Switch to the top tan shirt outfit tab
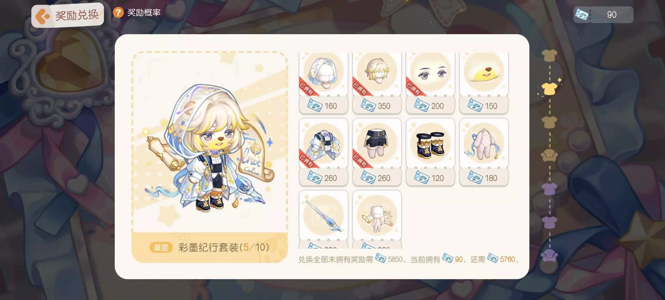Screen dimensions: 665x300 pos(549,55)
